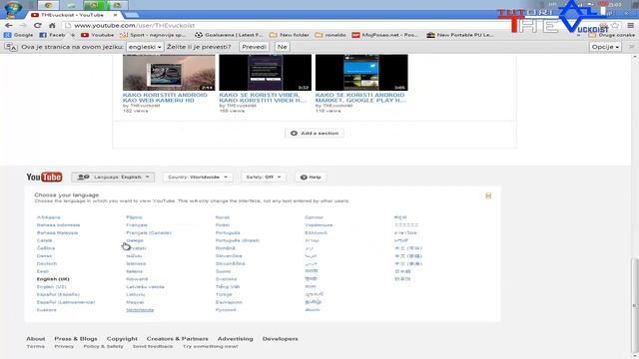This screenshot has height=359, width=639.
Task: Open the Developers footer link
Action: (x=280, y=339)
